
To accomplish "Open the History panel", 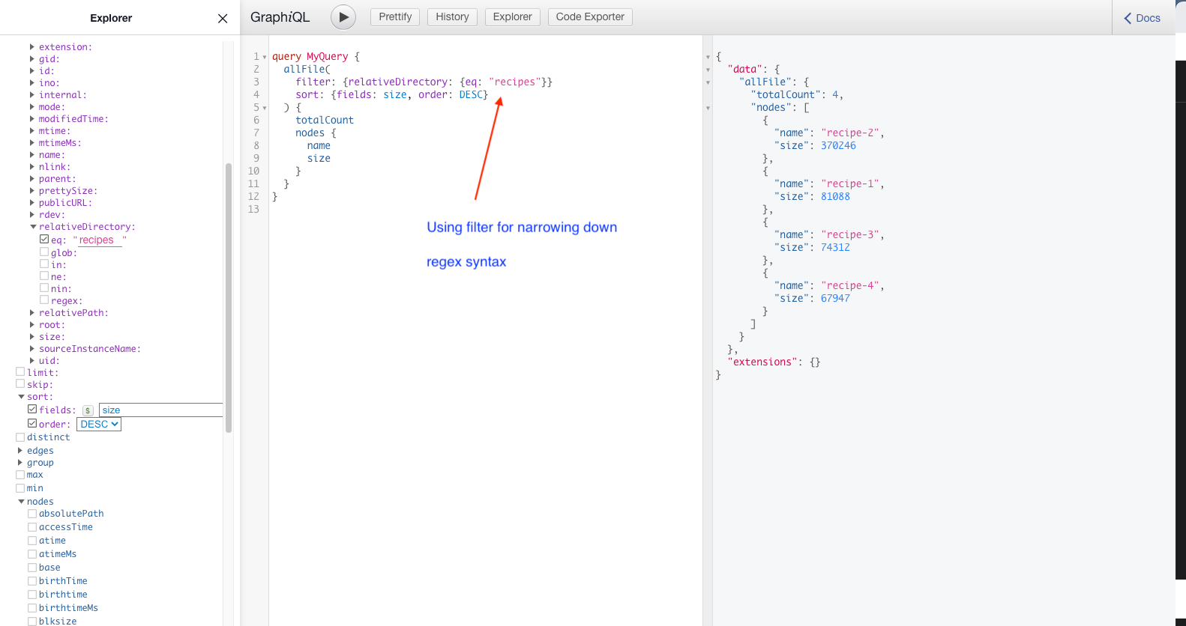I will coord(452,16).
